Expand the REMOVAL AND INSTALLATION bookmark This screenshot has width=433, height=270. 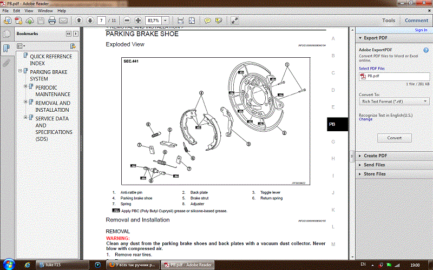[x=25, y=102]
